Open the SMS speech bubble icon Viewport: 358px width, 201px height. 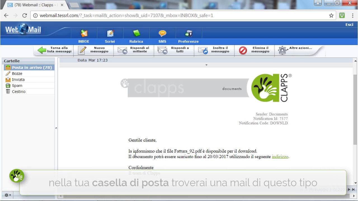pyautogui.click(x=162, y=36)
